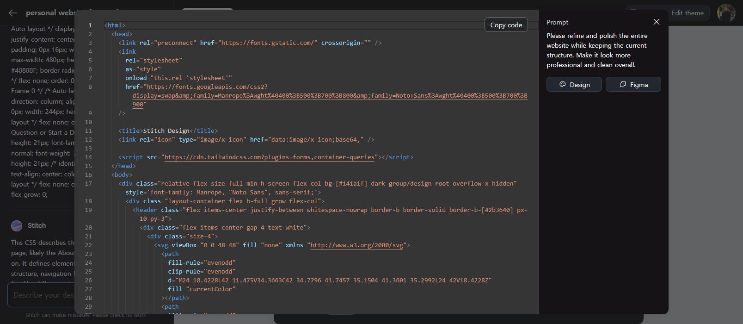
Task: Click line number 16 in the gutter
Action: tap(88, 175)
